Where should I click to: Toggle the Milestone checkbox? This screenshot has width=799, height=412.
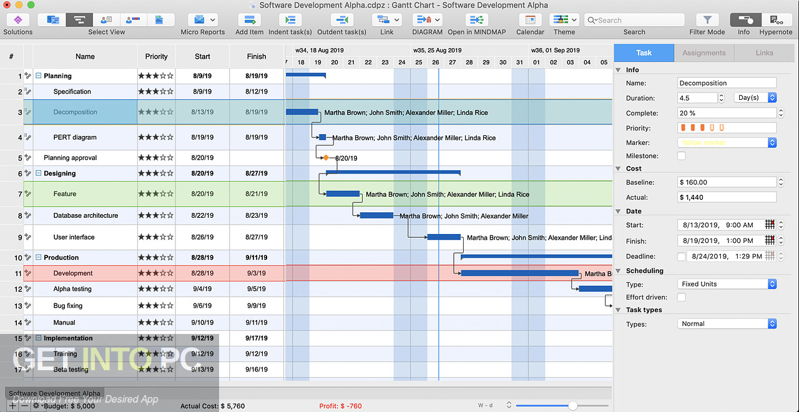(682, 156)
